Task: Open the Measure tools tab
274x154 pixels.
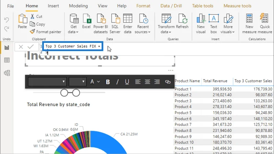Action: [x=237, y=6]
